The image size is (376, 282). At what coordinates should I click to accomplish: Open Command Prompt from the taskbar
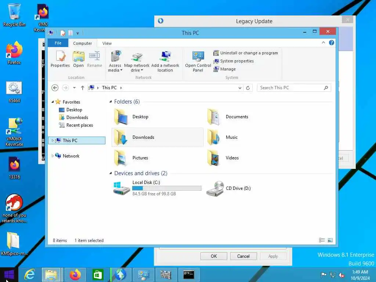point(189,275)
